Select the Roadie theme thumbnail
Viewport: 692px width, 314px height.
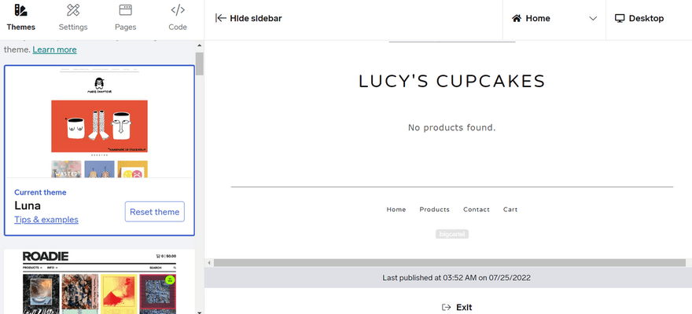[99, 281]
